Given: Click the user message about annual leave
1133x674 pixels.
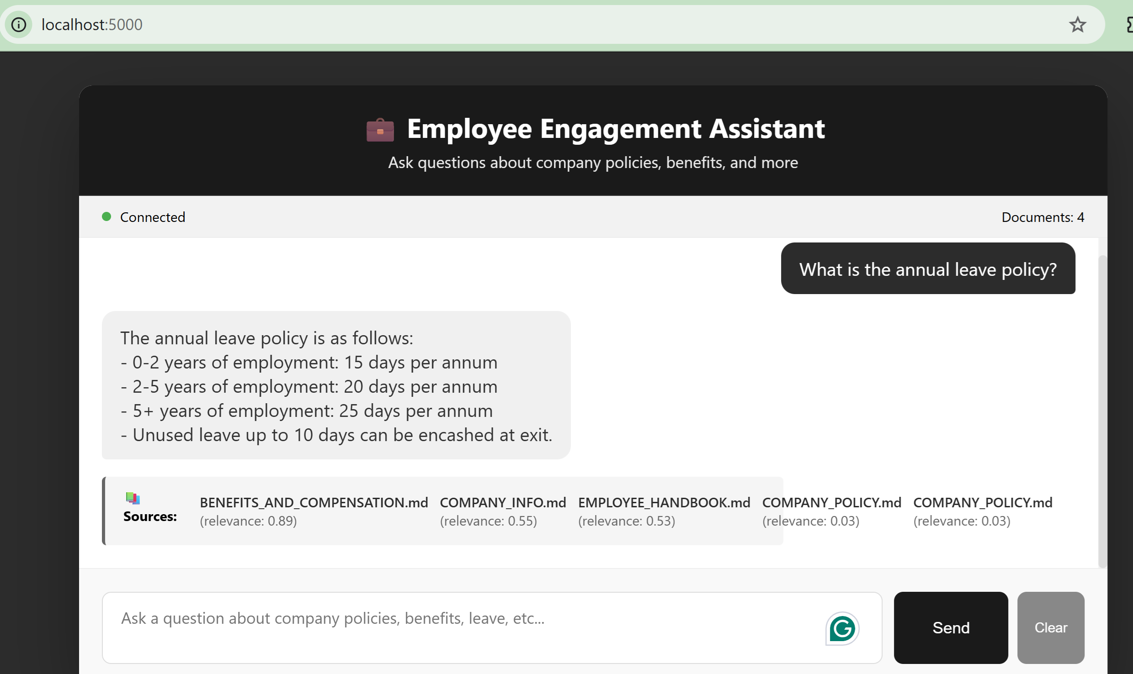Looking at the screenshot, I should tap(928, 269).
